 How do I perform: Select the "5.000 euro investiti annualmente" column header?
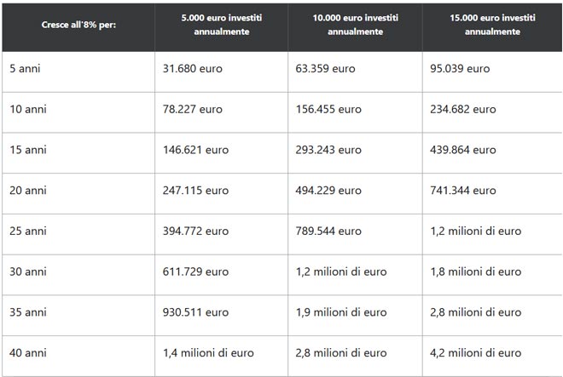coord(221,25)
